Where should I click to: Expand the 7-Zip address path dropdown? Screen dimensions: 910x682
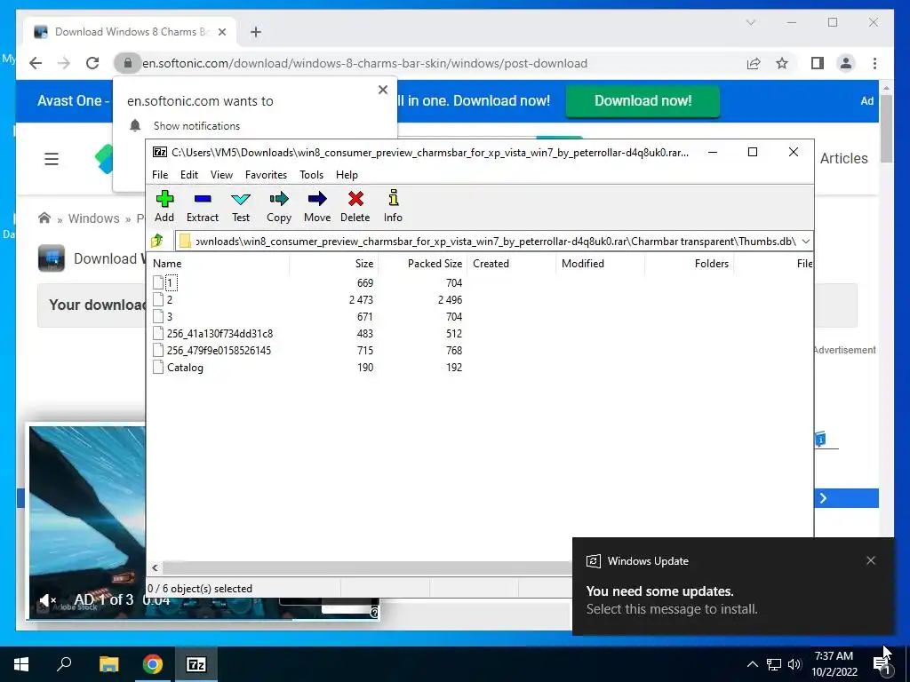pyautogui.click(x=805, y=242)
